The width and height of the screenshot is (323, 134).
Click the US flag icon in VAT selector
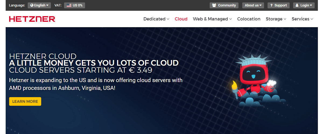tap(69, 5)
